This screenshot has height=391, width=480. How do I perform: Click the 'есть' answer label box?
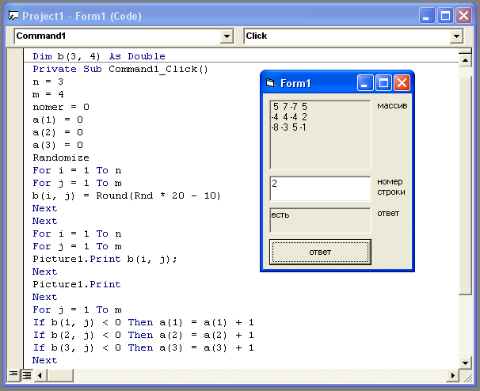coord(320,220)
